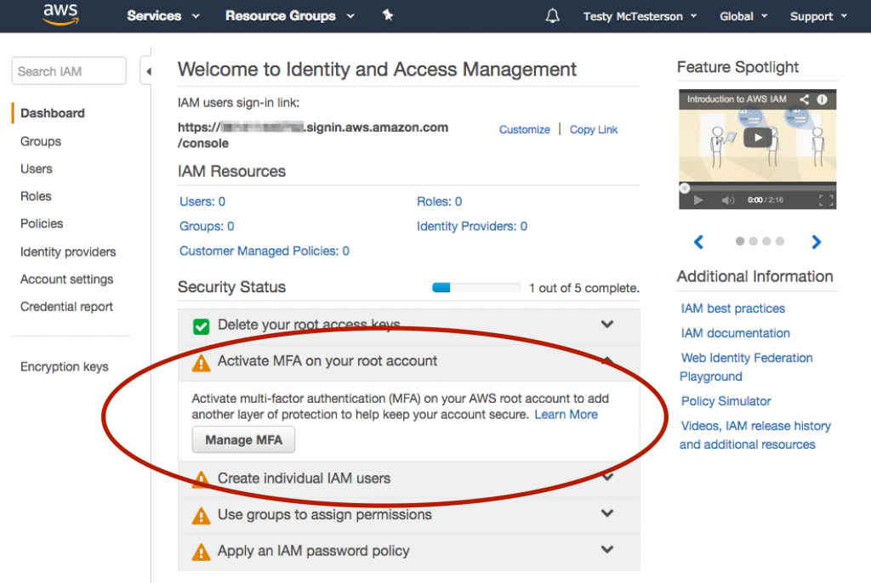Open the Policy Simulator link
The width and height of the screenshot is (871, 583).
(x=726, y=401)
